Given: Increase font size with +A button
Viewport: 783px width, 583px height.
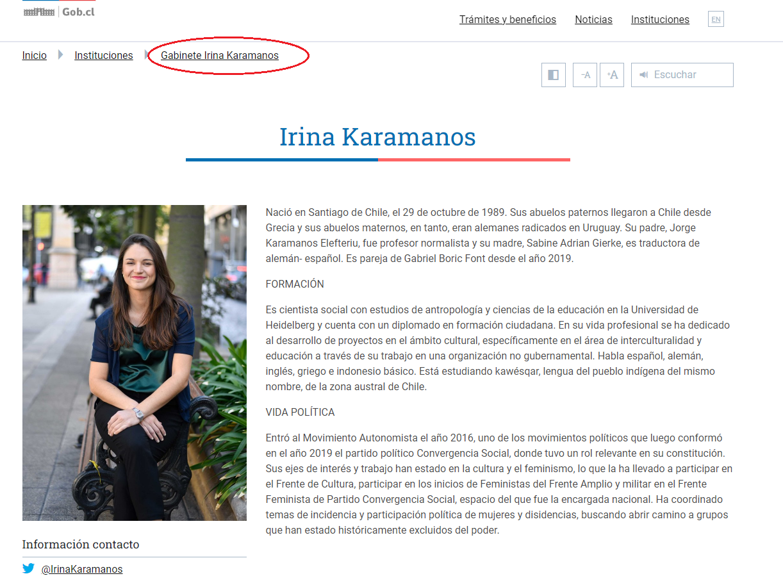Looking at the screenshot, I should coord(612,75).
